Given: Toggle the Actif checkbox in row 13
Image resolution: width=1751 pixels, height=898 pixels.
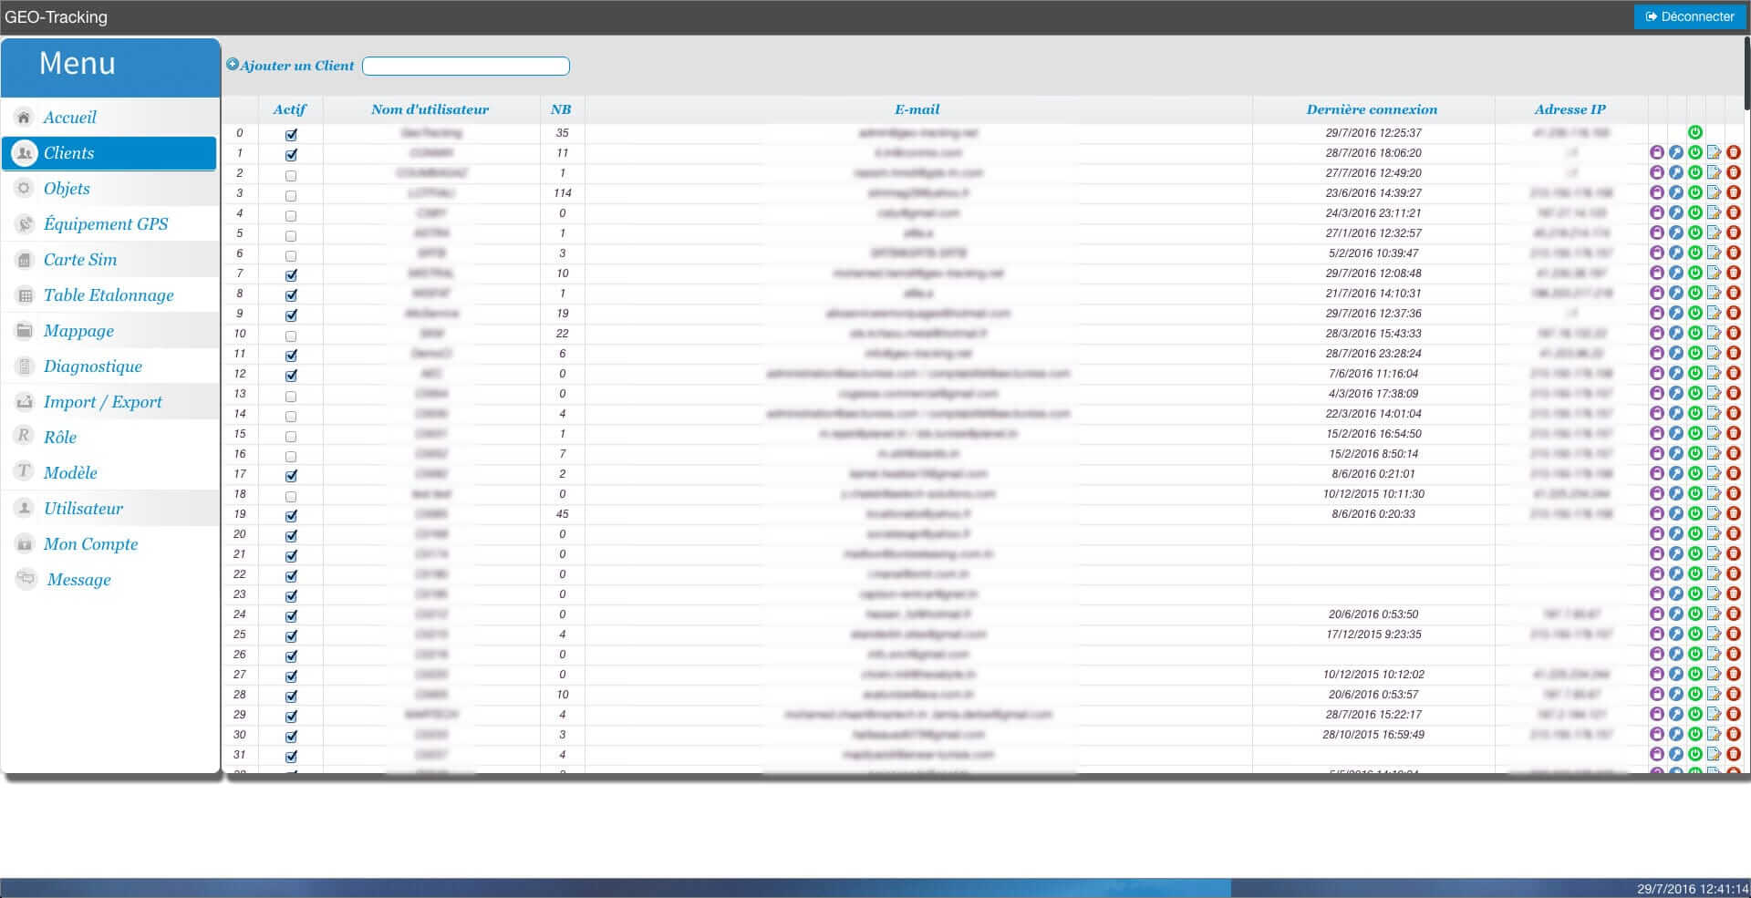Looking at the screenshot, I should (291, 396).
